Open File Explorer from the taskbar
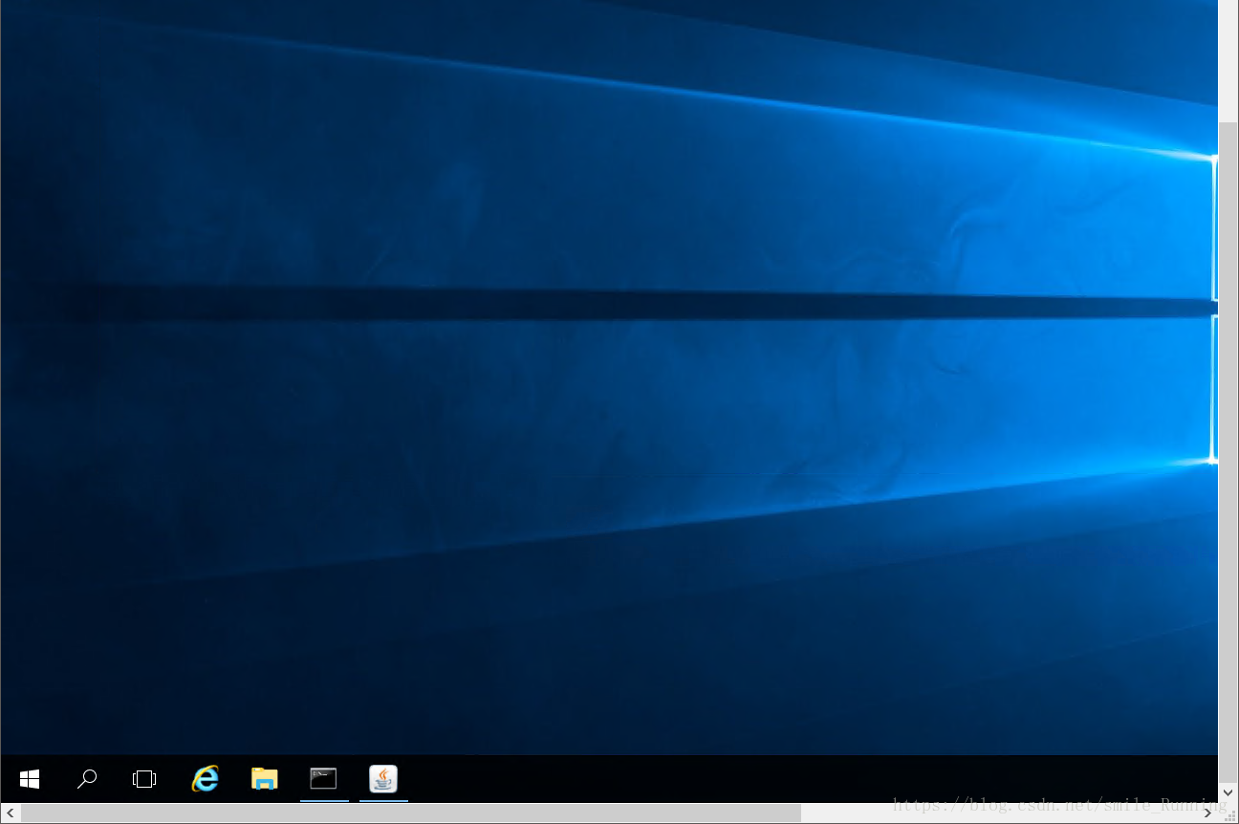This screenshot has width=1239, height=824. coord(264,779)
